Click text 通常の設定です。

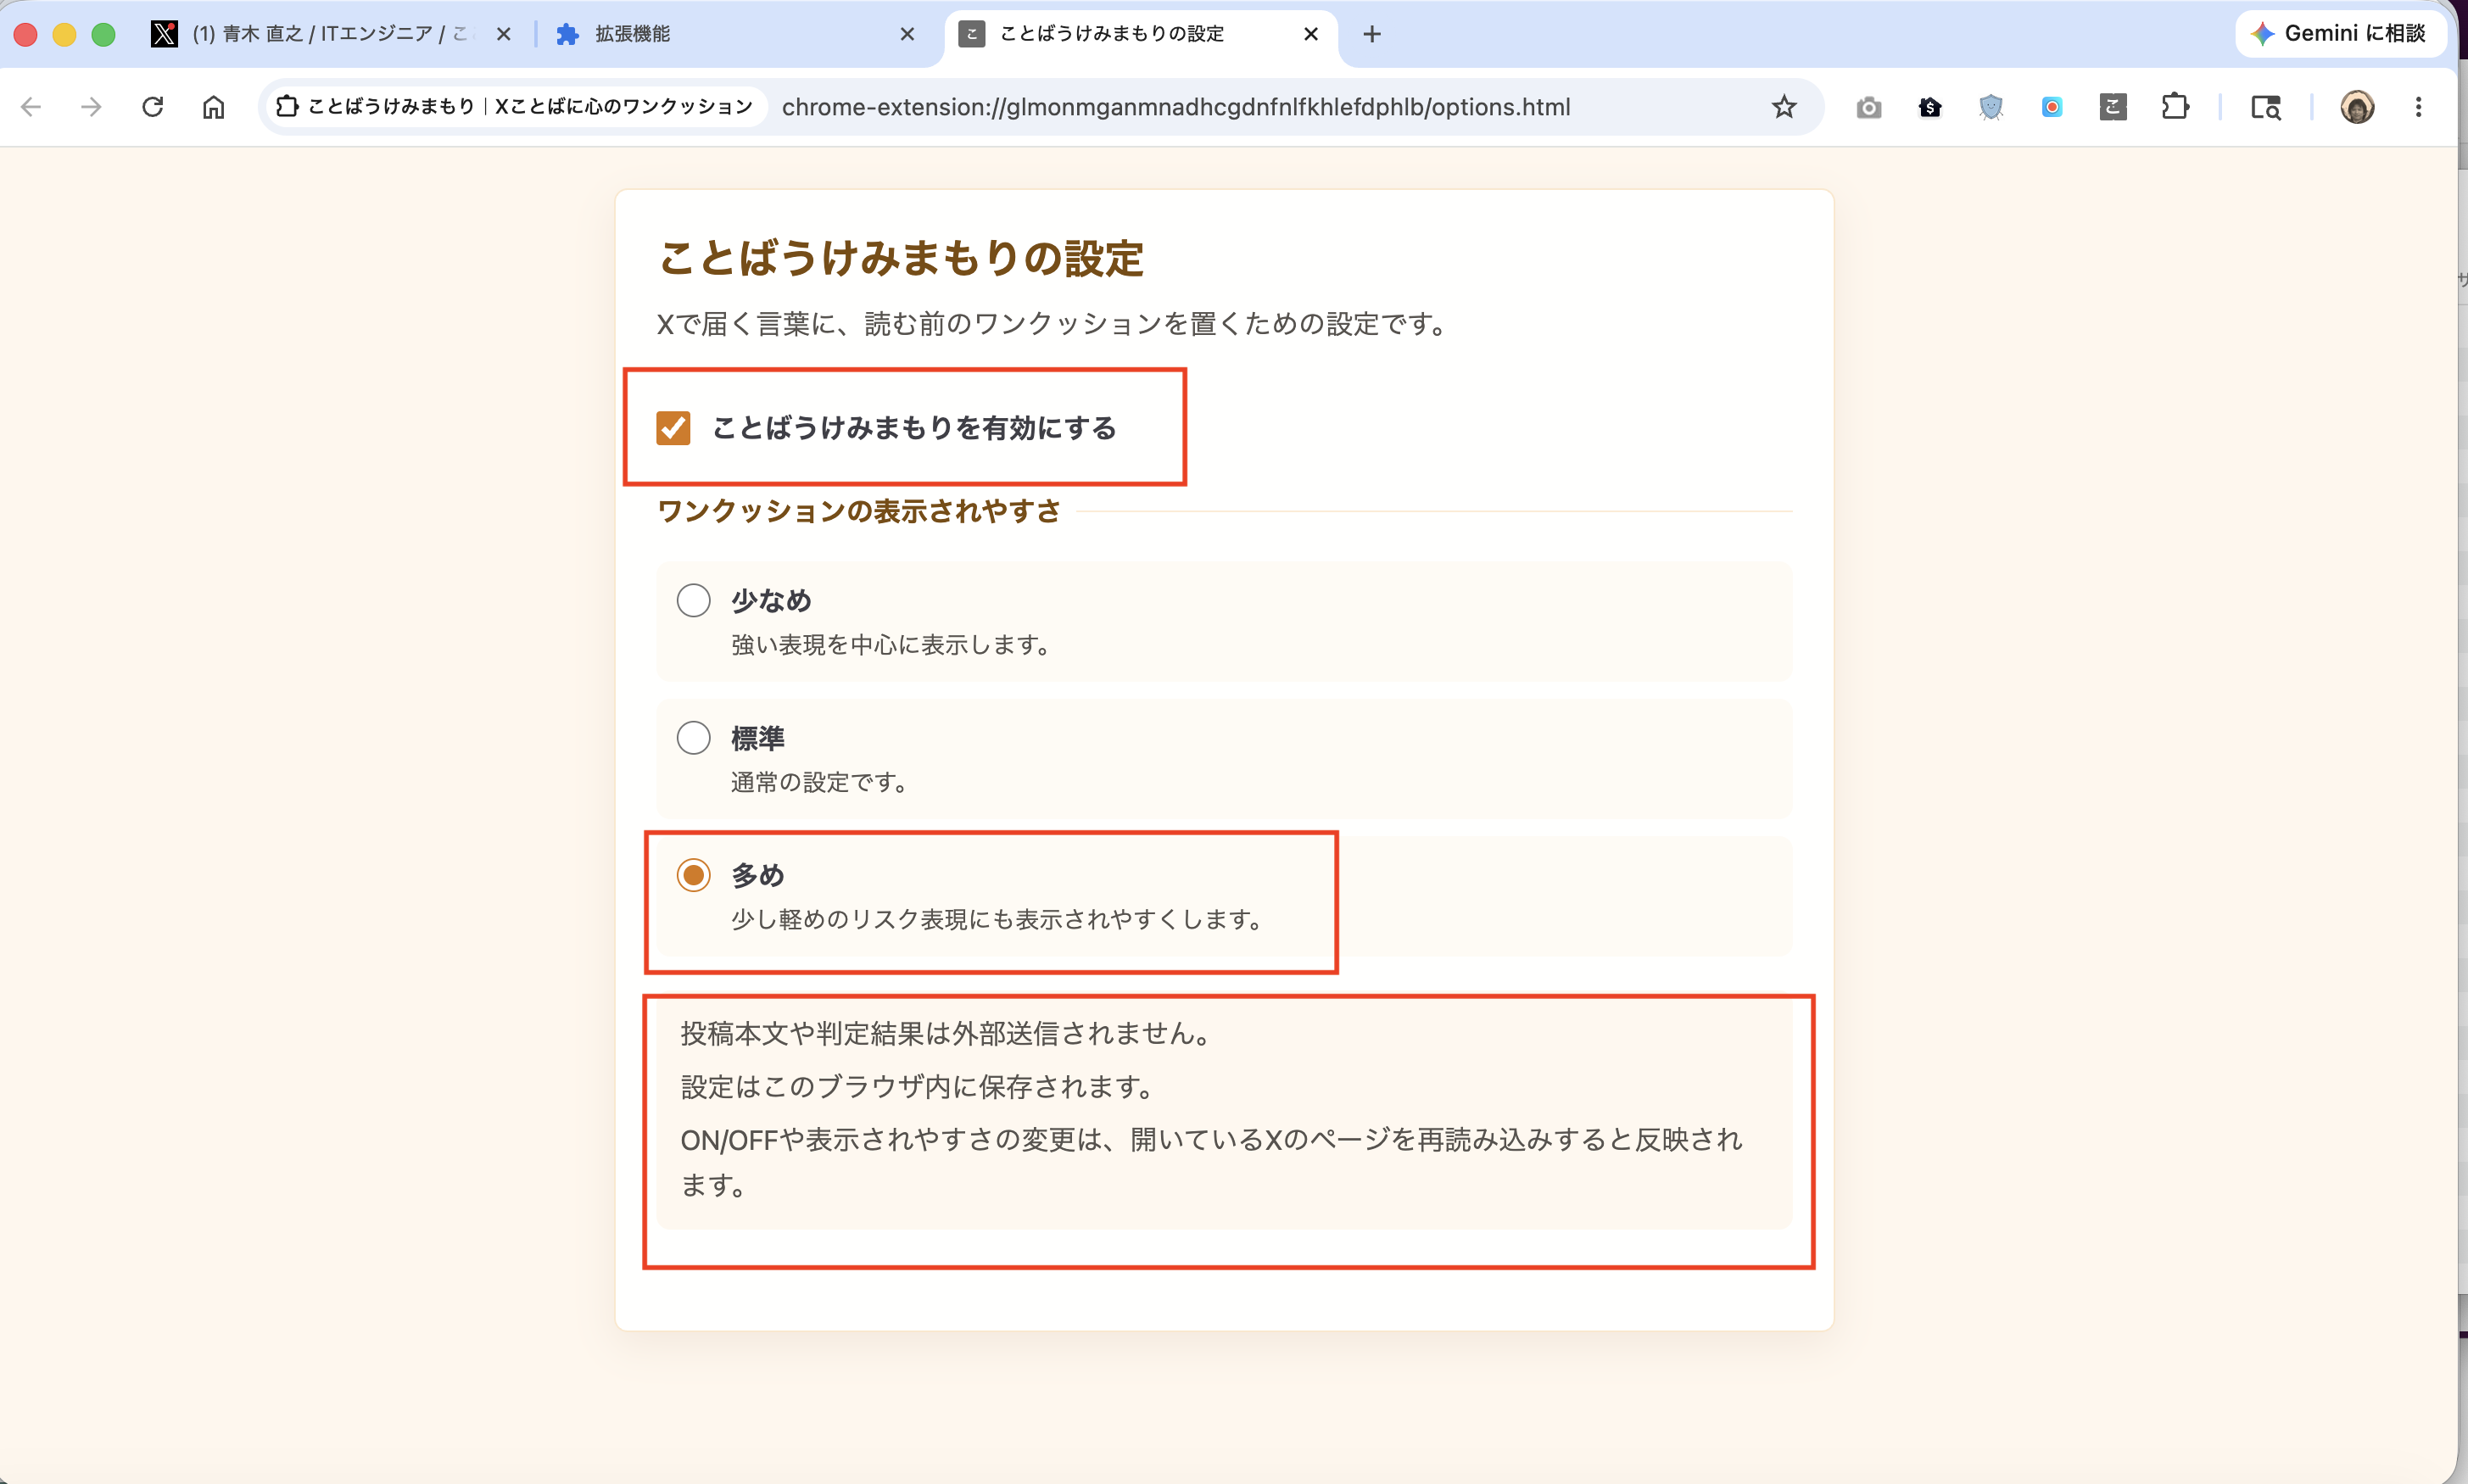click(x=819, y=782)
